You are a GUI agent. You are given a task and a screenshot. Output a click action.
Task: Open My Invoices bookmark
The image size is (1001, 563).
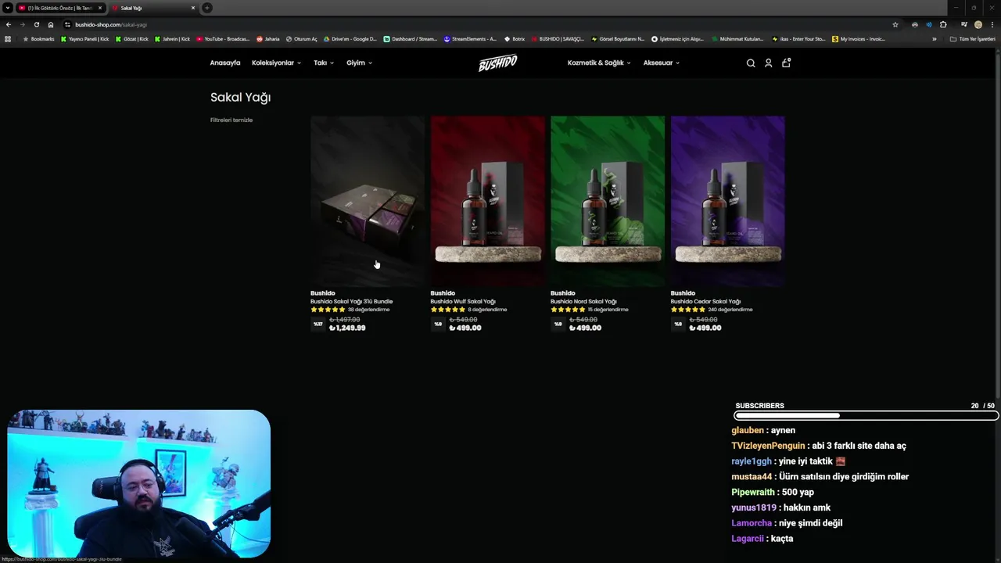(x=859, y=39)
